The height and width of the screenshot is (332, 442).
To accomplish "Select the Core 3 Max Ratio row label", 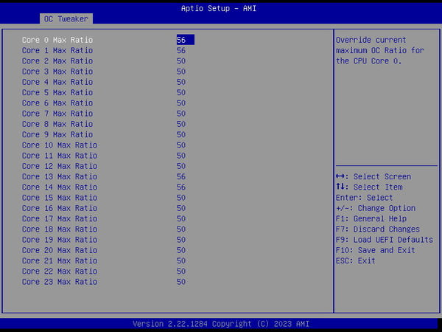I will (x=57, y=72).
